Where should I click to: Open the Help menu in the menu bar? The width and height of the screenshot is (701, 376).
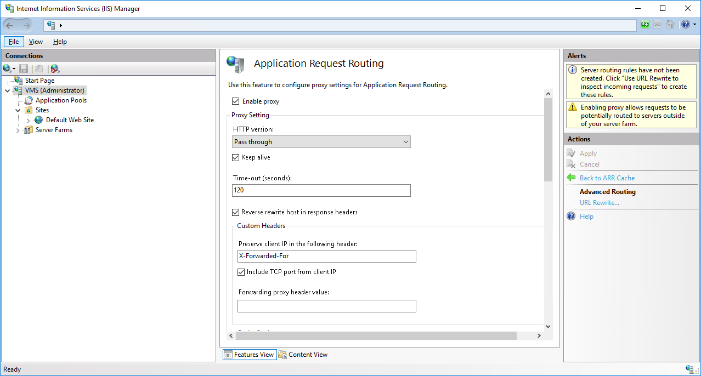coord(60,42)
